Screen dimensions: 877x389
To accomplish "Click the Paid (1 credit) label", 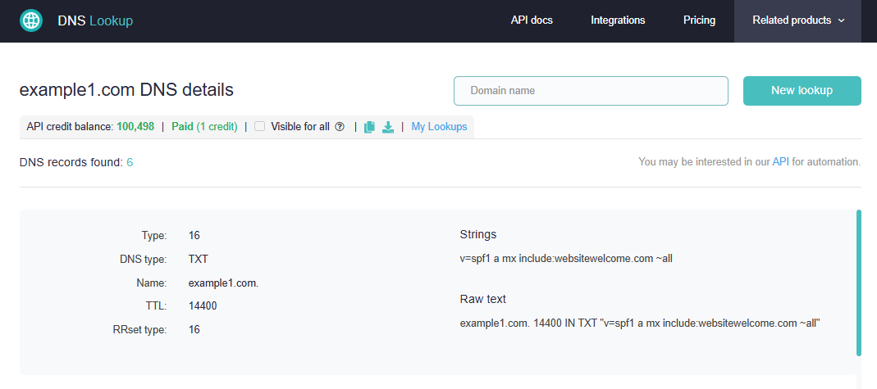I will pyautogui.click(x=204, y=127).
